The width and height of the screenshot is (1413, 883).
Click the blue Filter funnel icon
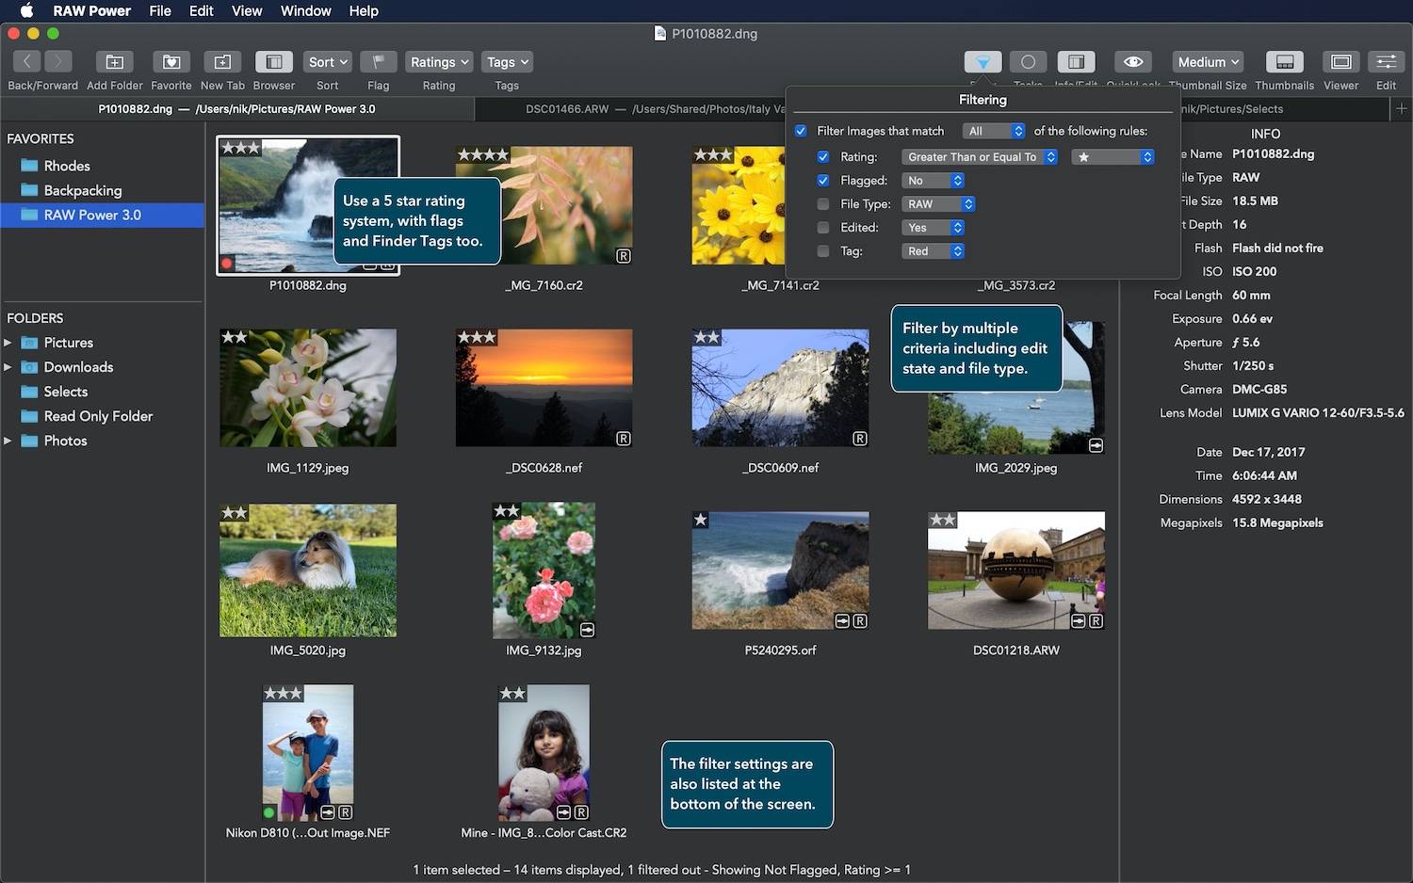click(x=983, y=61)
